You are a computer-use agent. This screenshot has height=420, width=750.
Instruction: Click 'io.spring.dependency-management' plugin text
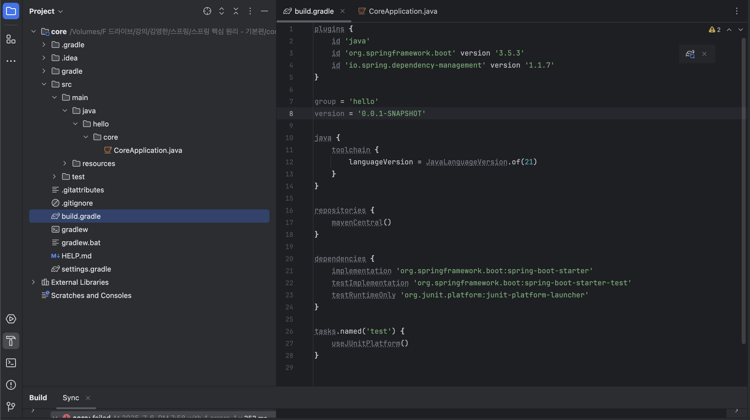(x=415, y=65)
